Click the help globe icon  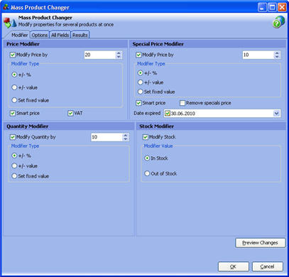[x=278, y=22]
